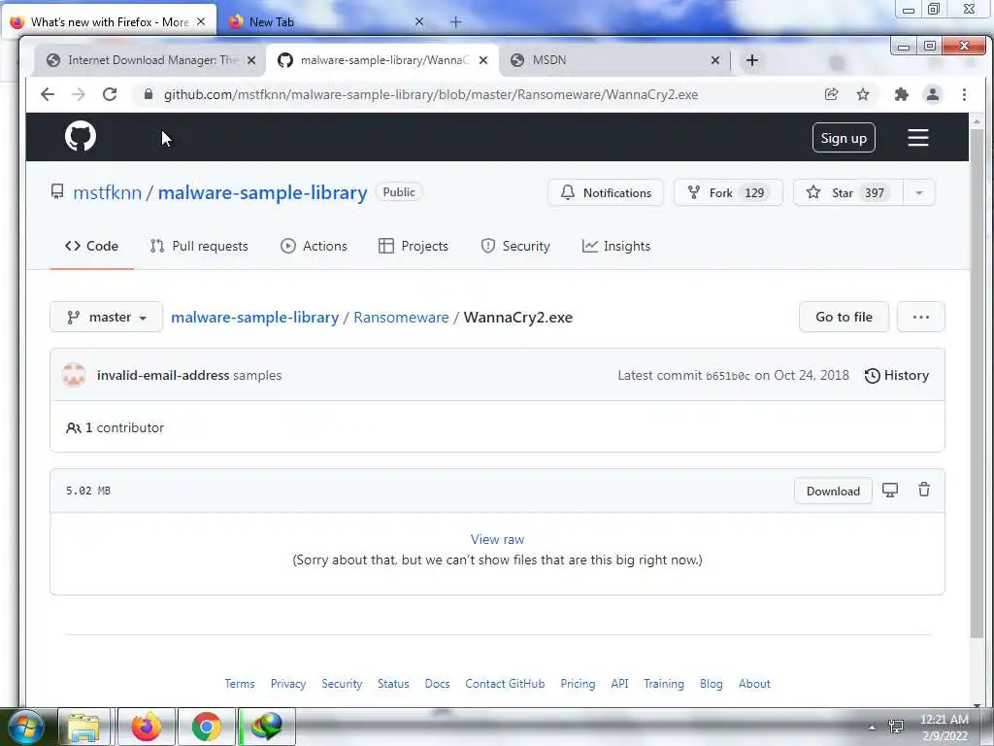Open the repository Security tab
This screenshot has height=746, width=994.
[x=515, y=246]
